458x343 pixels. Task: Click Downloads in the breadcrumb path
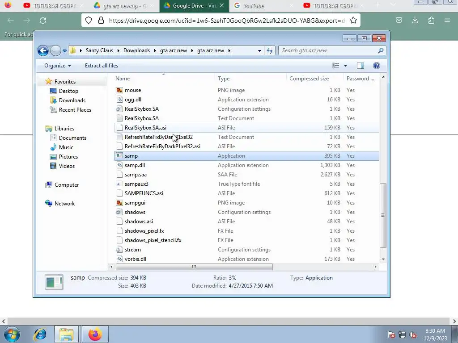coord(136,50)
